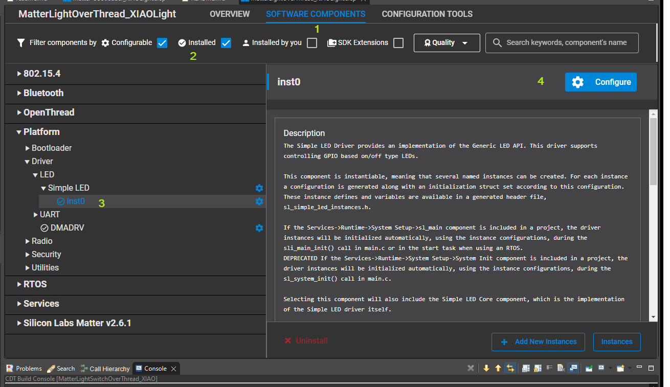The image size is (670, 387).
Task: Expand the Bootloader node
Action: [x=28, y=148]
